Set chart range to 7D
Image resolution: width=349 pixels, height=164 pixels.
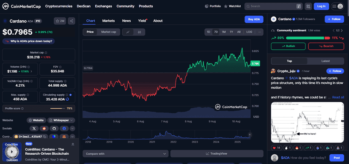click(216, 32)
